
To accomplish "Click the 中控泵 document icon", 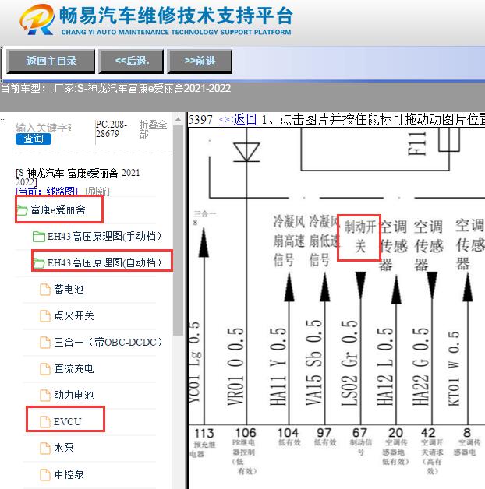I will coord(45,475).
